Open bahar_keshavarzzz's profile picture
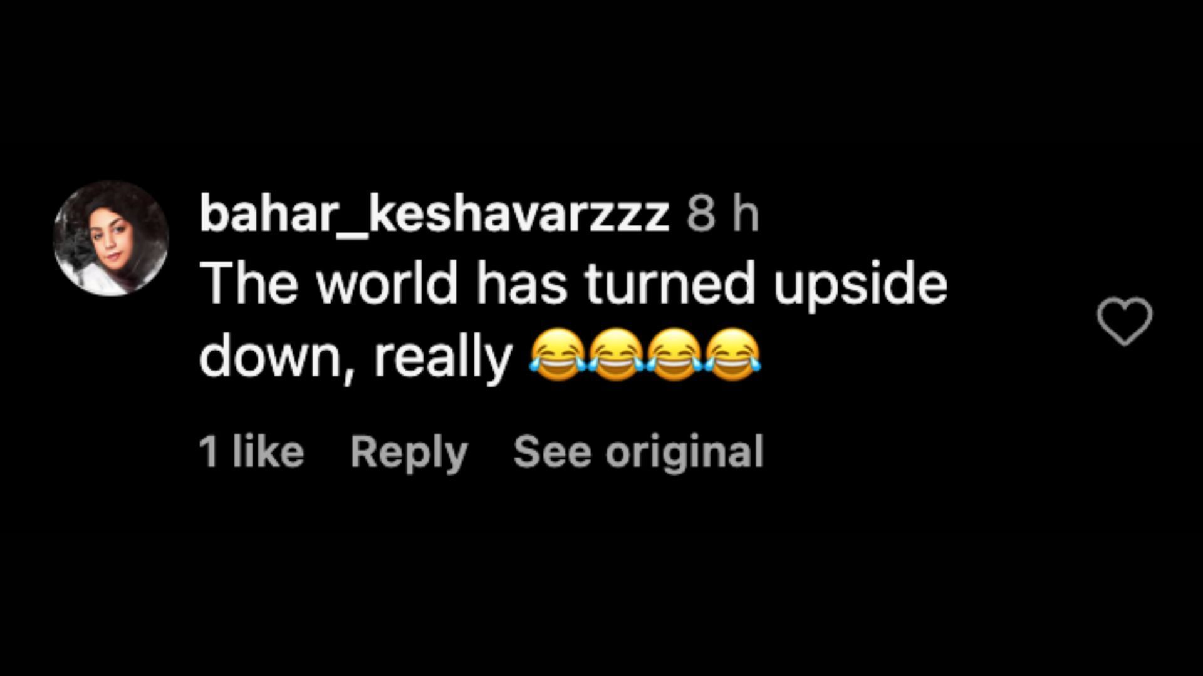Image resolution: width=1203 pixels, height=676 pixels. click(111, 238)
